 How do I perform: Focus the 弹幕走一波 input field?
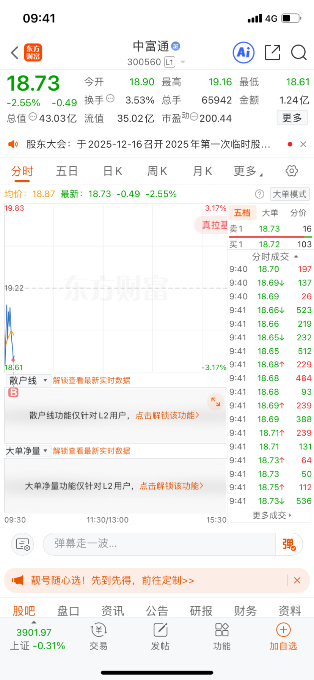(160, 544)
